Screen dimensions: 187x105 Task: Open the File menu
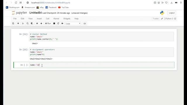coord(15,19)
